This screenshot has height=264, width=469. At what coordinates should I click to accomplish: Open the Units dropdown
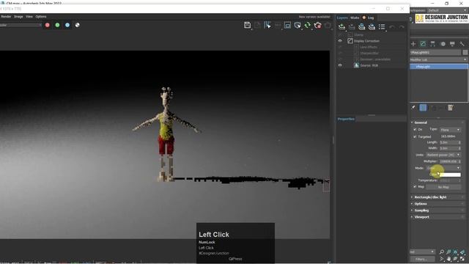(x=443, y=155)
